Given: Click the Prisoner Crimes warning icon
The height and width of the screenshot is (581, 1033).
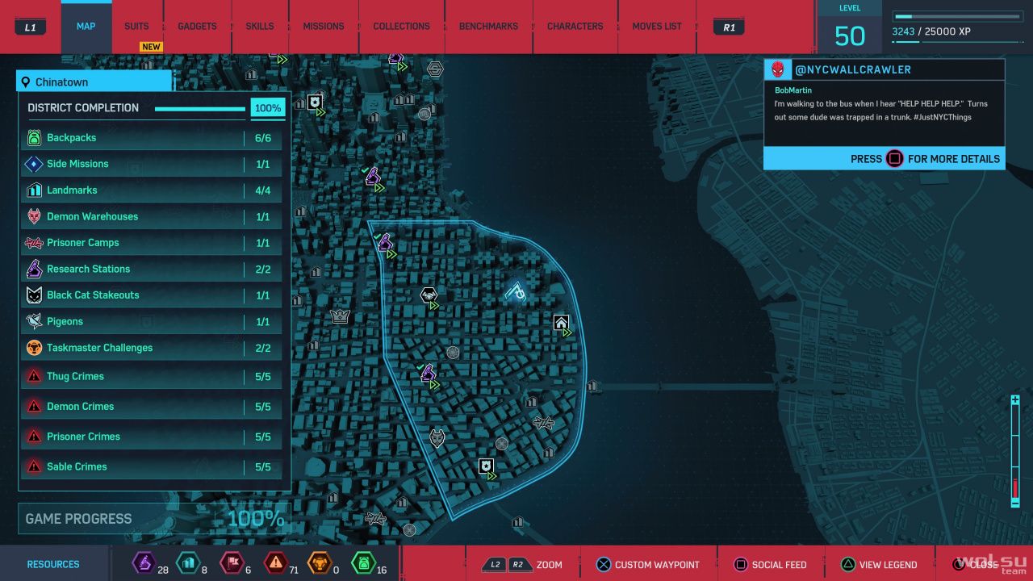Looking at the screenshot, I should [x=34, y=437].
